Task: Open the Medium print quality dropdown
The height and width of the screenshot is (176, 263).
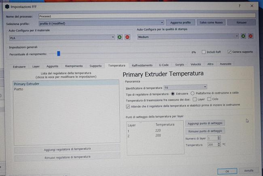Action: pyautogui.click(x=188, y=36)
